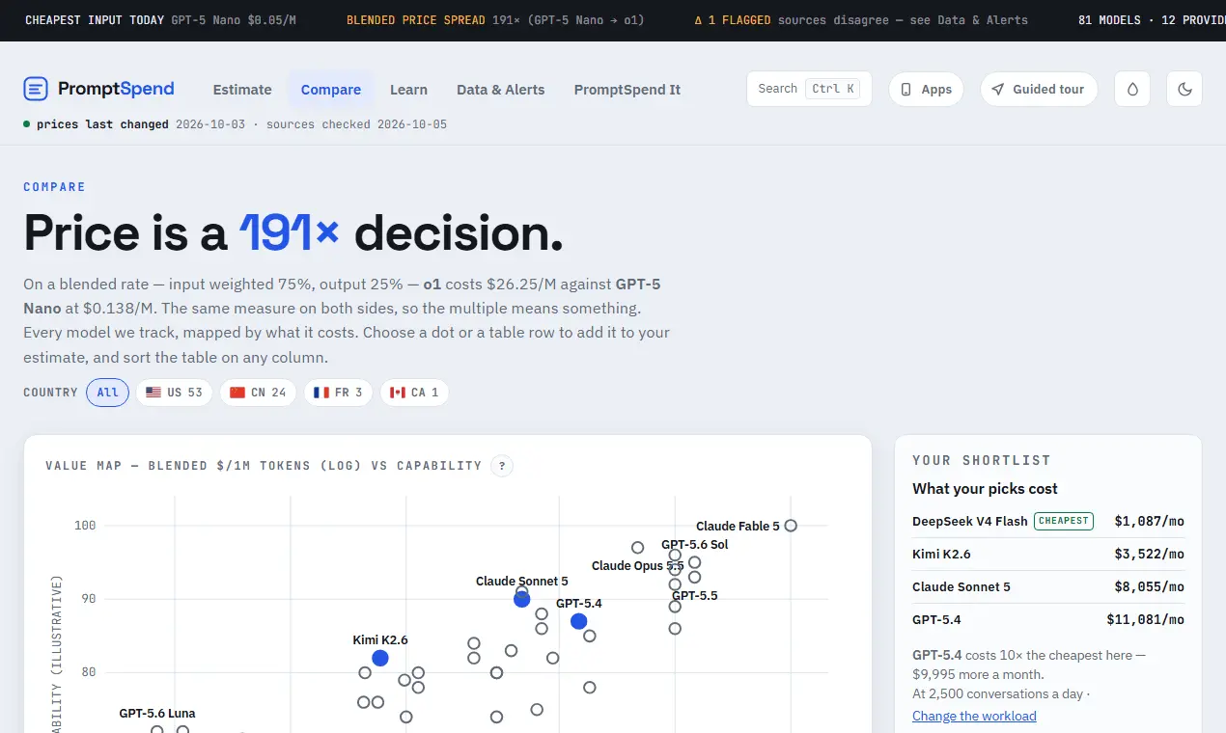This screenshot has width=1226, height=733.
Task: Open Data & Alerts tab
Action: (501, 90)
